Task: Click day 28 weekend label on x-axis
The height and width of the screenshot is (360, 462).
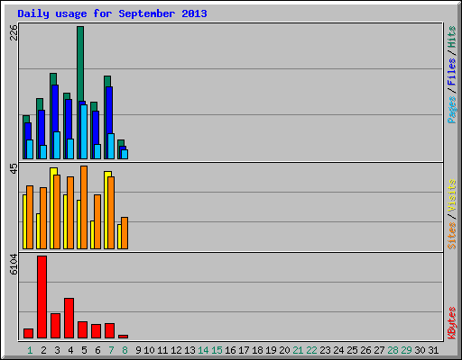Action: (x=393, y=350)
